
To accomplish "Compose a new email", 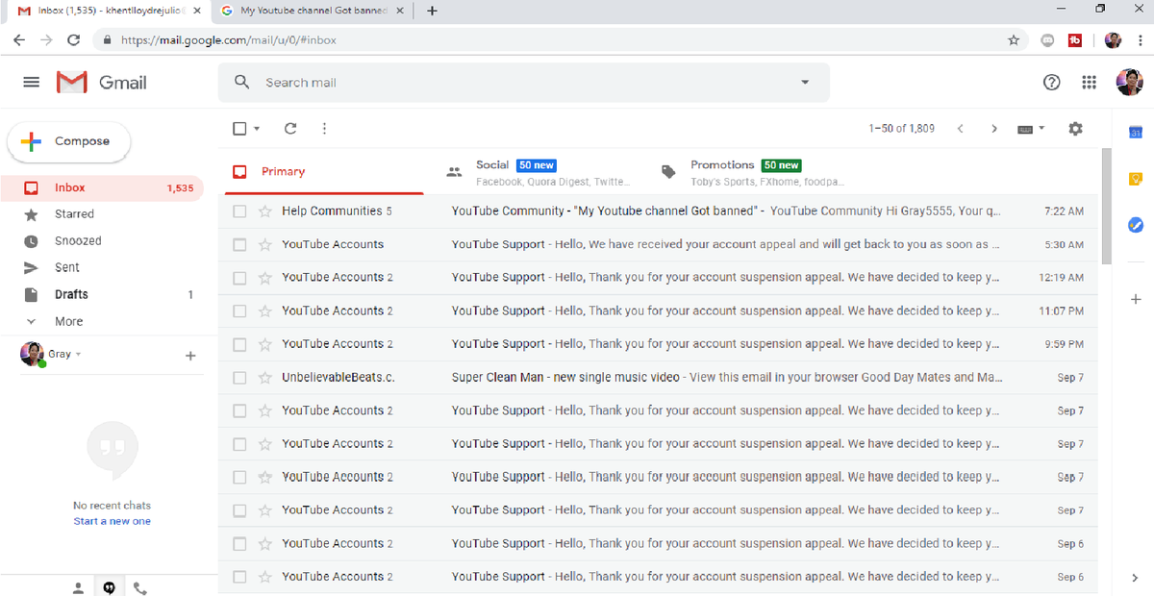I will pos(69,141).
